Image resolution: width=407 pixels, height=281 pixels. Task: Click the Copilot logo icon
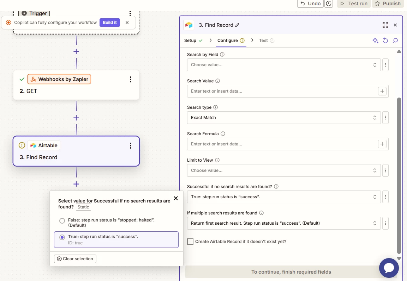point(8,23)
